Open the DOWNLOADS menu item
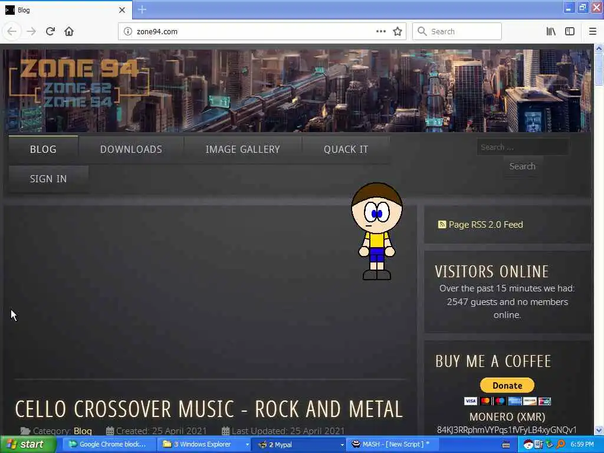 click(x=131, y=149)
